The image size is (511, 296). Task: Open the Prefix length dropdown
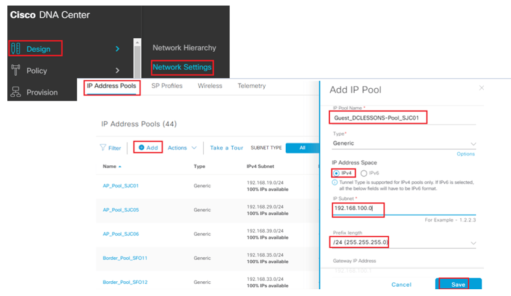404,242
